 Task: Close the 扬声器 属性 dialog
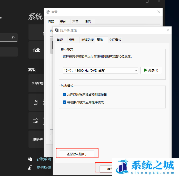pos(167,30)
